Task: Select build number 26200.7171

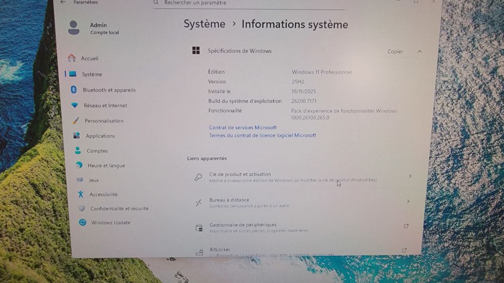Action: coord(304,101)
